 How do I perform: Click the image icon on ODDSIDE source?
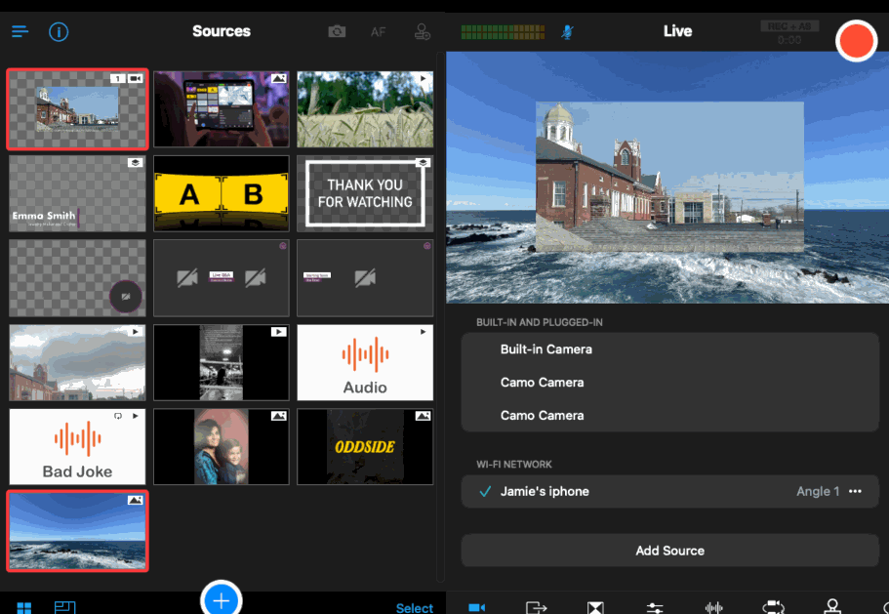point(423,416)
